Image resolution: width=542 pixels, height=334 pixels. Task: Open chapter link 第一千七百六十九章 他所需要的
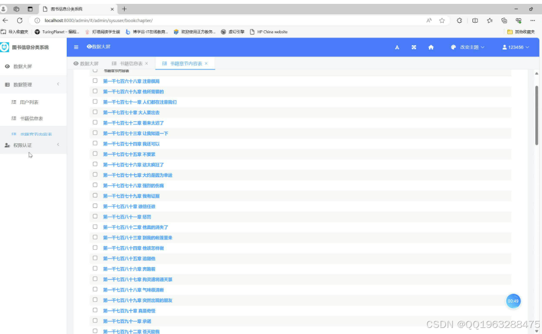point(133,91)
